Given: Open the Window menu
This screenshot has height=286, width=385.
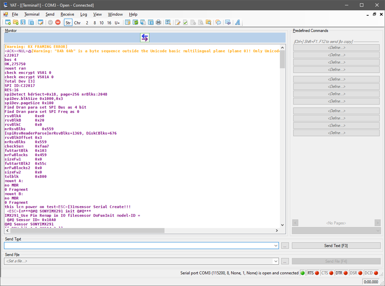Looking at the screenshot, I should click(115, 14).
